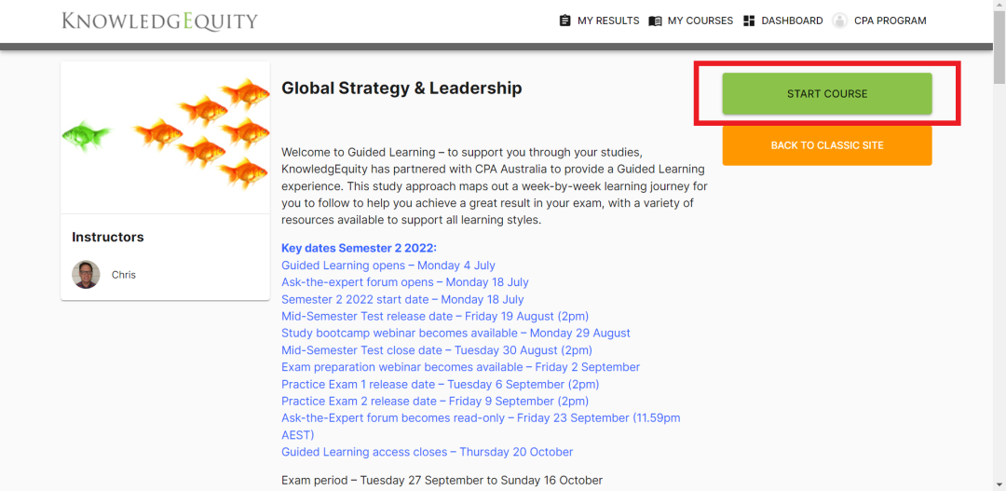Click the Guided Learning opens Monday 4 July link
This screenshot has height=491, width=1006.
388,266
